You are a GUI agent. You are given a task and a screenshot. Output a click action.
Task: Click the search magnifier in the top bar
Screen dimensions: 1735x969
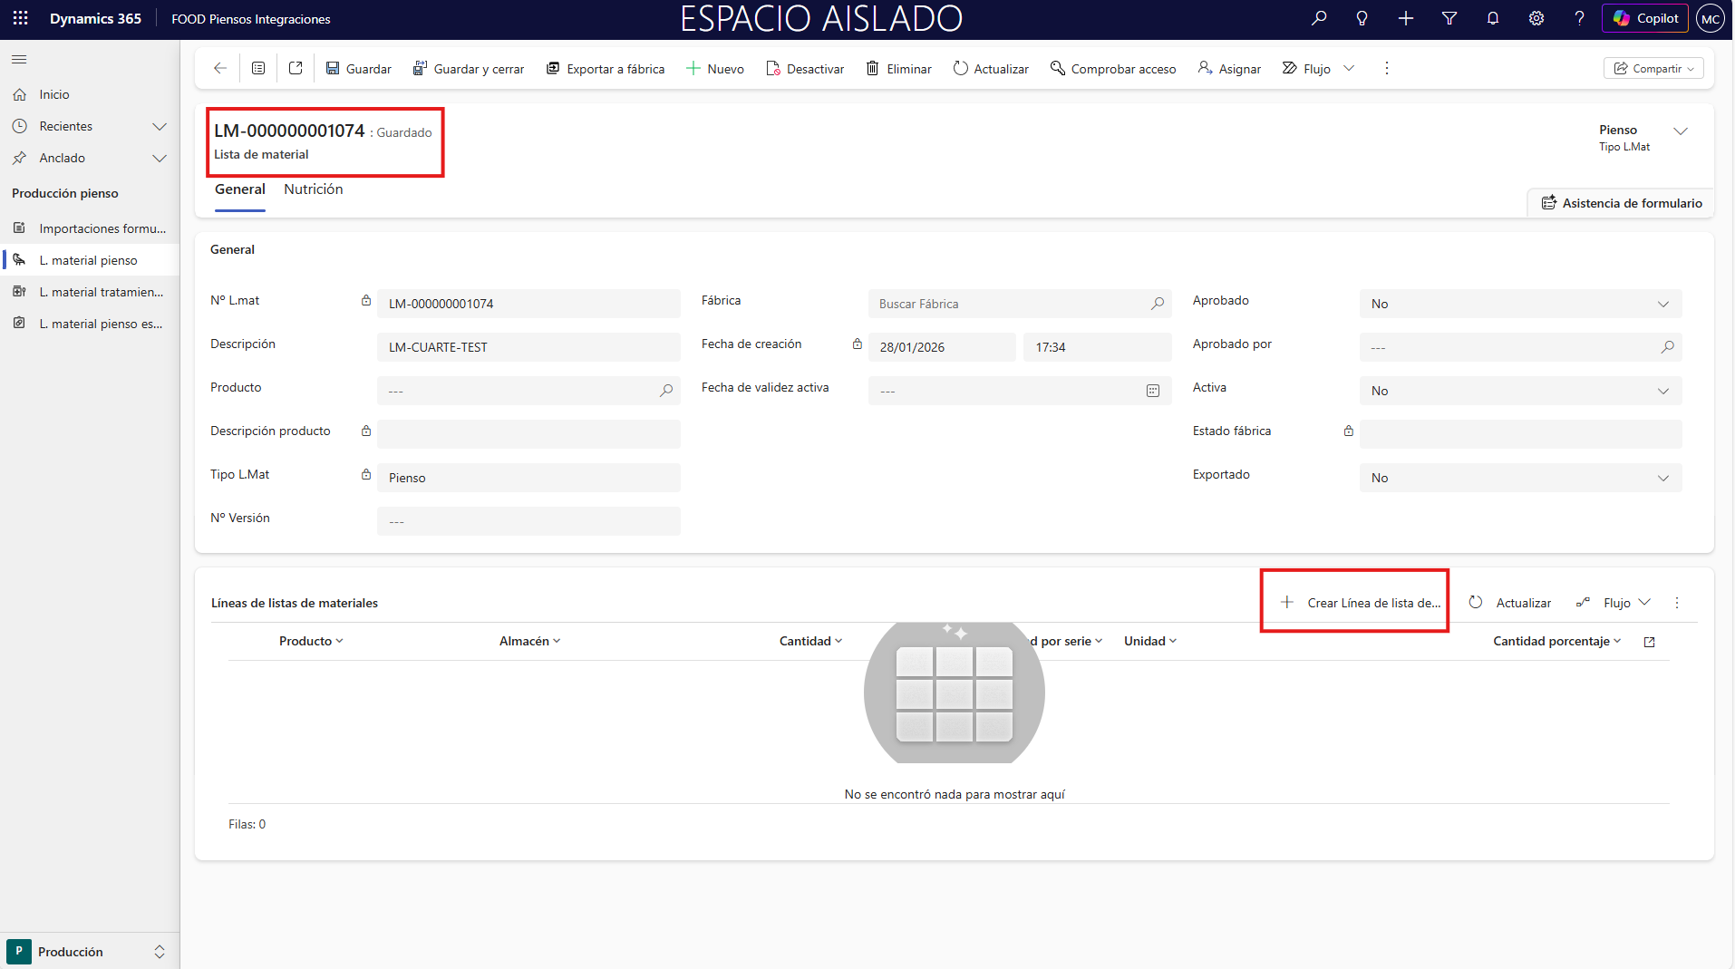[1319, 18]
